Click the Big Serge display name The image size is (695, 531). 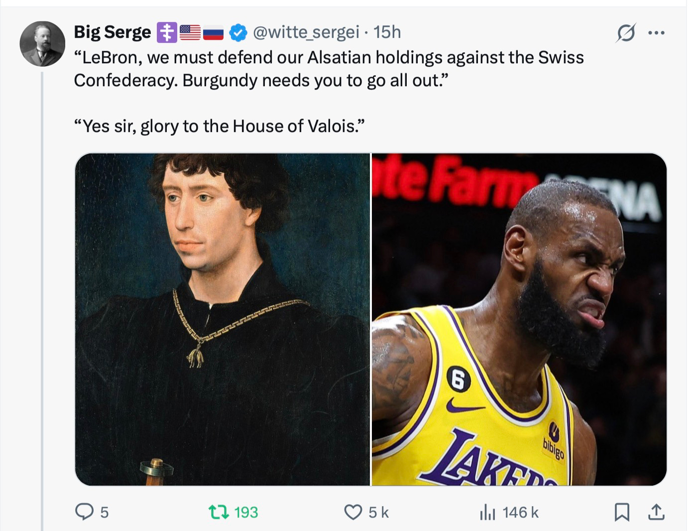pyautogui.click(x=112, y=32)
